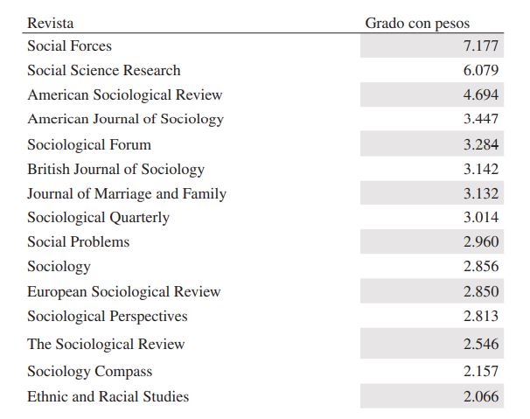
Task: Select 'Ethnic and Racial Studies' entry
Action: pos(108,396)
